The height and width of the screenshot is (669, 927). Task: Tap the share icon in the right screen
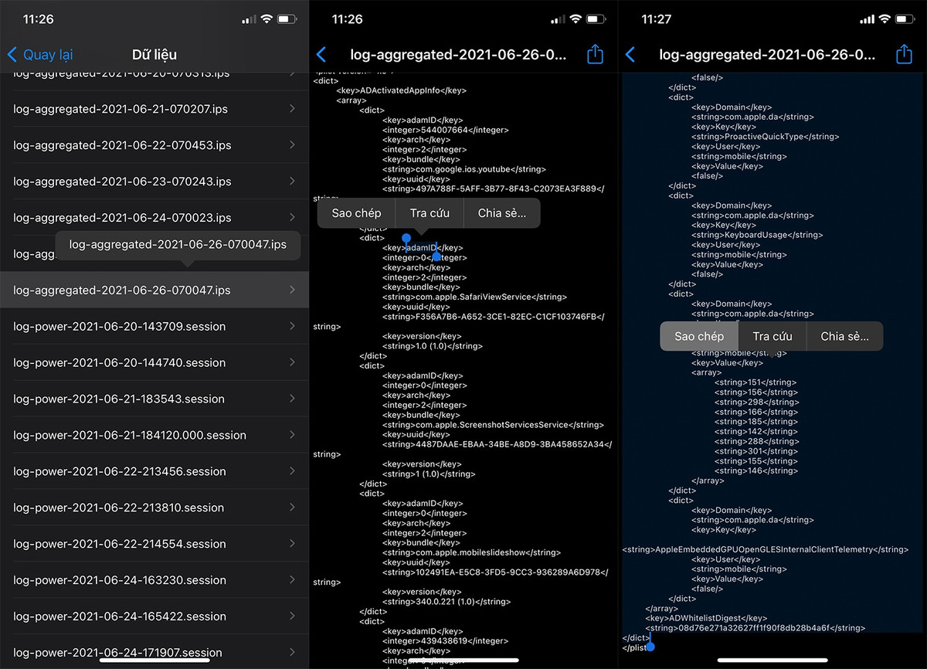tap(904, 54)
